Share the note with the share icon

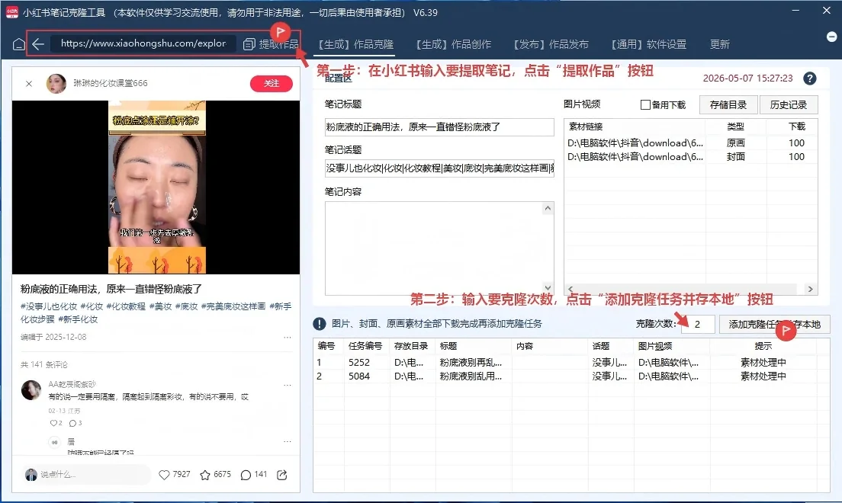(282, 475)
